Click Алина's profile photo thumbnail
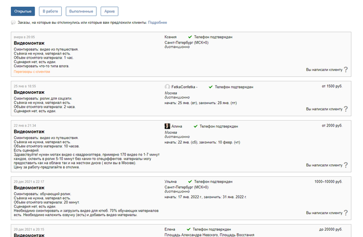363x237 pixels. [x=167, y=126]
